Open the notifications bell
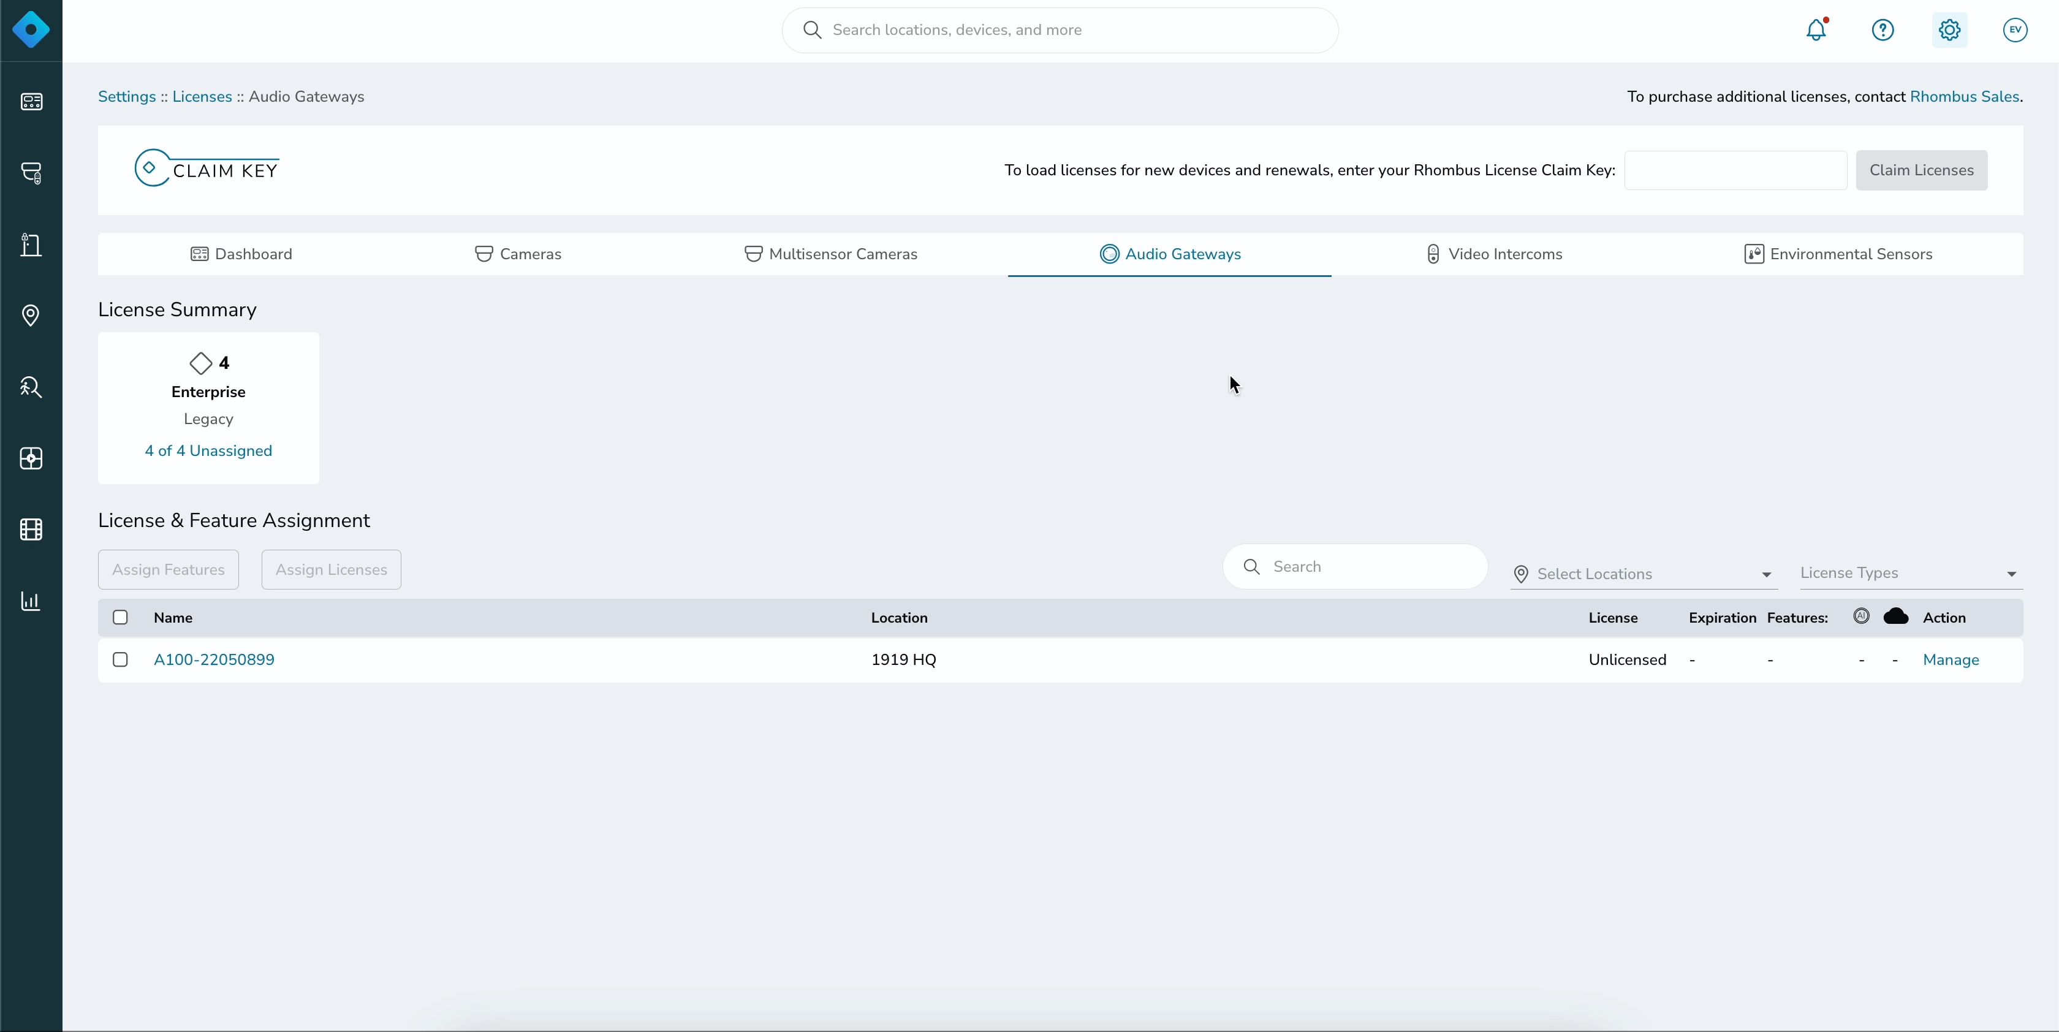Screen dimensions: 2059x1032 1817,29
